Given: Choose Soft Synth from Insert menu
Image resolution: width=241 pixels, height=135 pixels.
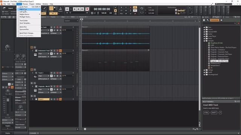Looking at the screenshot, I should coord(29,12).
